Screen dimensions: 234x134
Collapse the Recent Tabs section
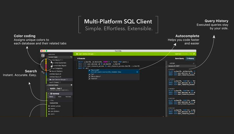[47, 57]
